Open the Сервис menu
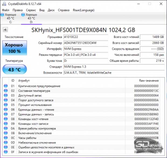The image size is (167, 158). [31, 10]
